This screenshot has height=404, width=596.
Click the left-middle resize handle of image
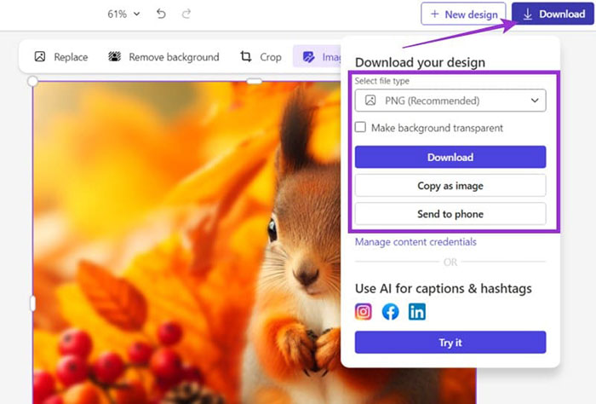click(33, 303)
